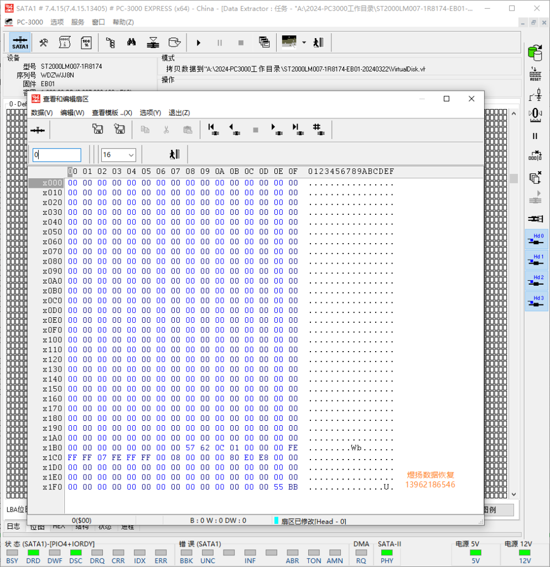Open the 帮助(Z) help menu
This screenshot has height=567, width=550.
123,22
